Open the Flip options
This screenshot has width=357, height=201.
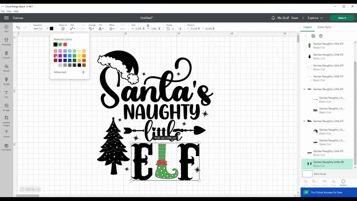point(101,29)
